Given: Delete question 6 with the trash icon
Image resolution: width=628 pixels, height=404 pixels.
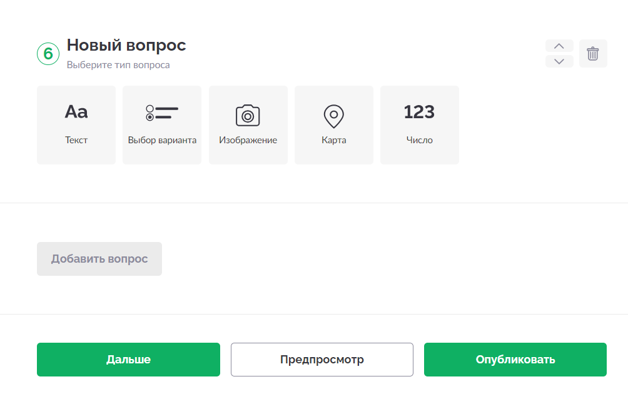Looking at the screenshot, I should pos(593,54).
